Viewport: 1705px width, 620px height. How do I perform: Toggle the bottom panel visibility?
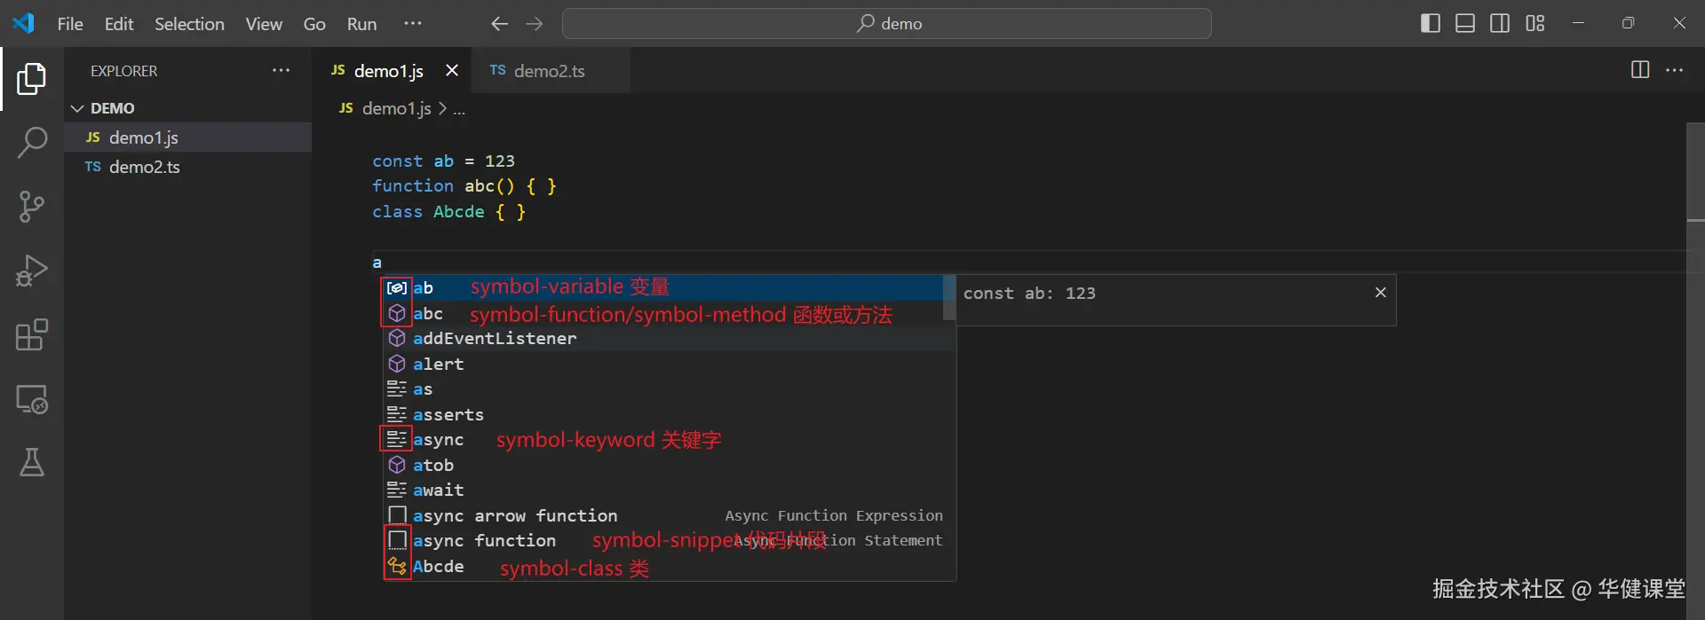pos(1465,24)
